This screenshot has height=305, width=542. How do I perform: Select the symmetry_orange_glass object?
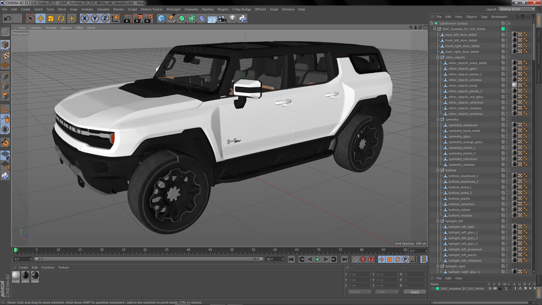click(465, 142)
